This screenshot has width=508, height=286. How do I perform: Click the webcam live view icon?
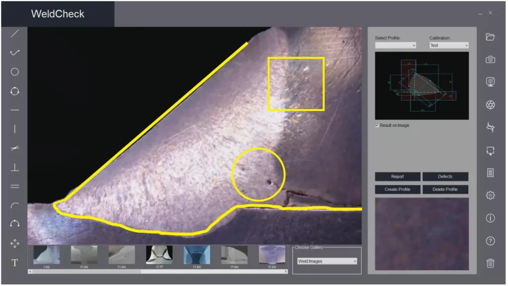pos(490,81)
